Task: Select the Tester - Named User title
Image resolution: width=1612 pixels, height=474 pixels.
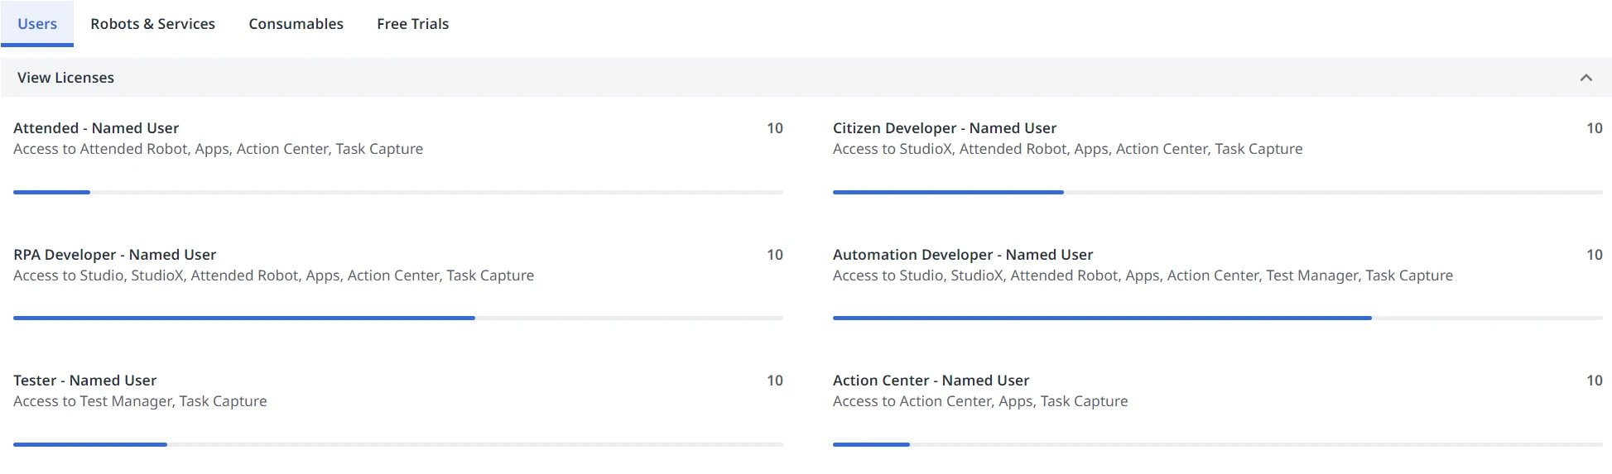Action: [x=84, y=381]
